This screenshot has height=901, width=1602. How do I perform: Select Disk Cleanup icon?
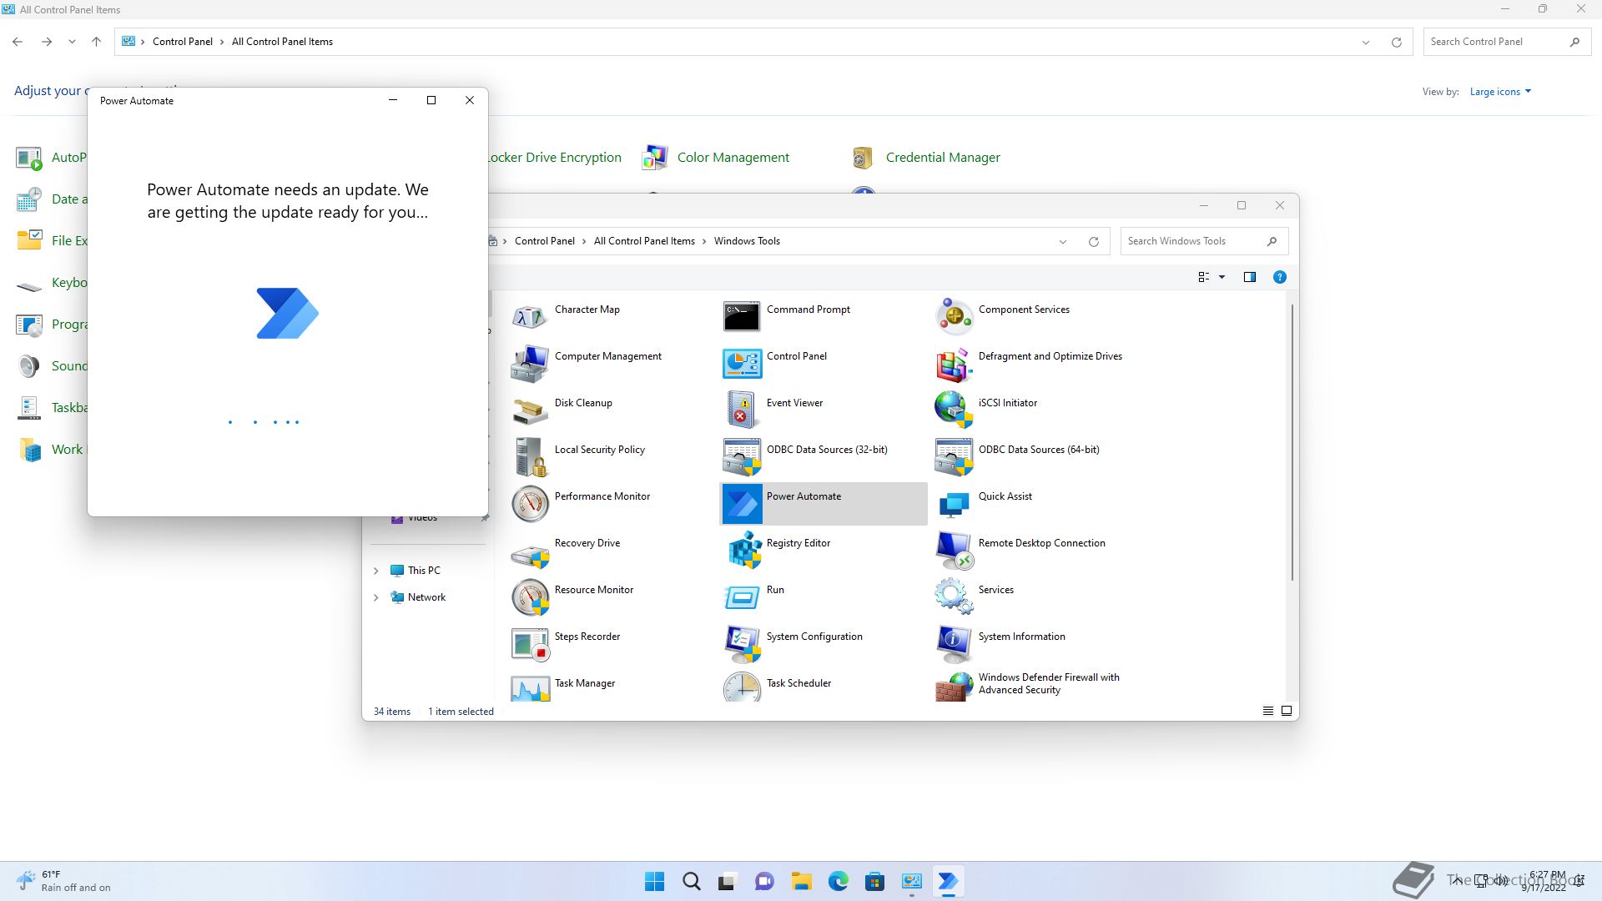530,410
